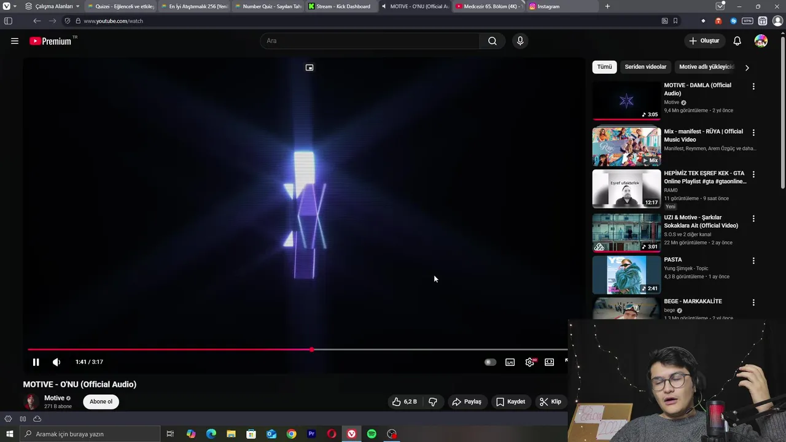Switch to the Number Quiz browser tab
The width and height of the screenshot is (786, 442).
click(267, 7)
